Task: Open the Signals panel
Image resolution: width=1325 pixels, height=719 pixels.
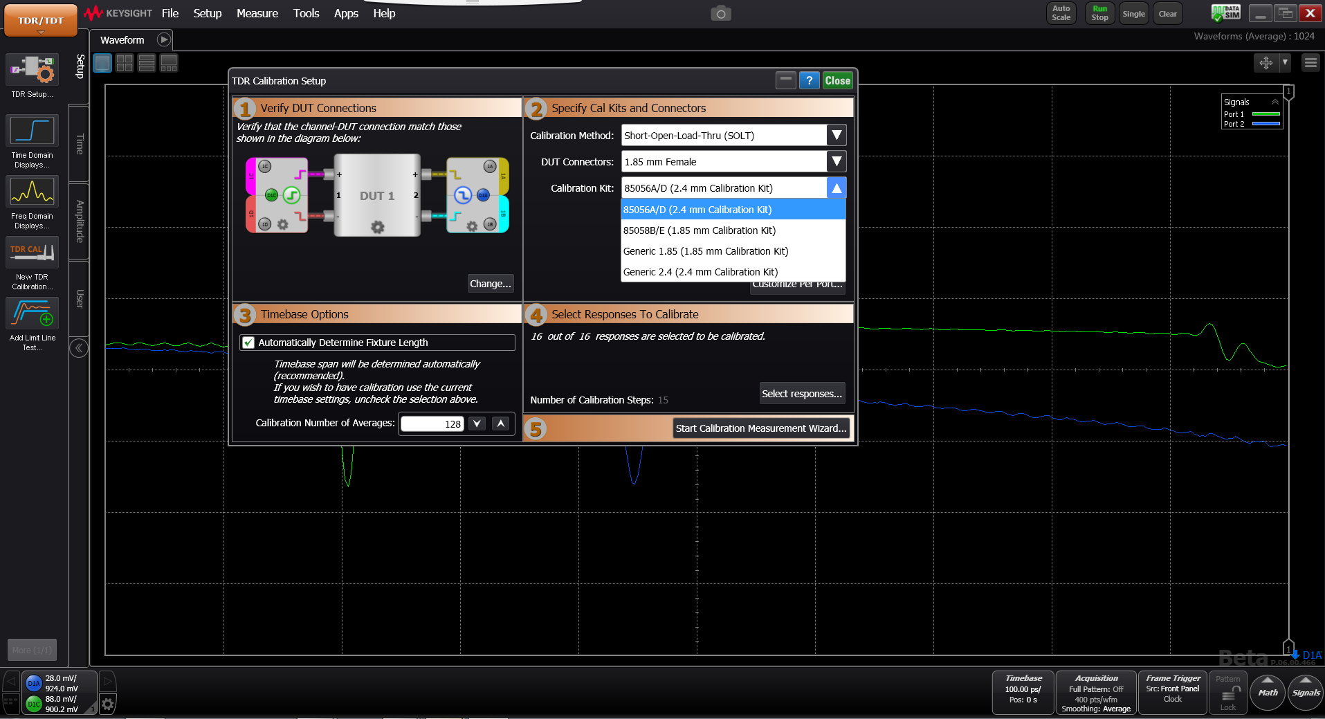Action: point(1305,691)
